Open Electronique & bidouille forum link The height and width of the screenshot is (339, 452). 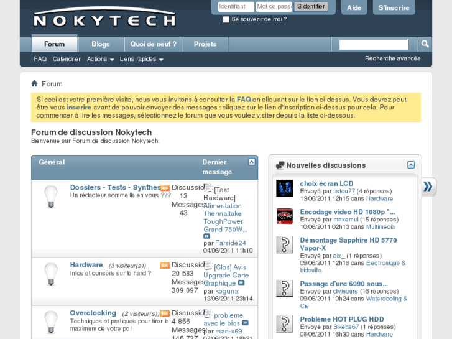pyautogui.click(x=353, y=267)
